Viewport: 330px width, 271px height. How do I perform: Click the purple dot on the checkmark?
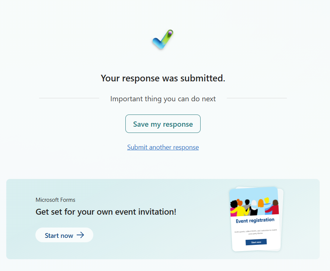170,33
